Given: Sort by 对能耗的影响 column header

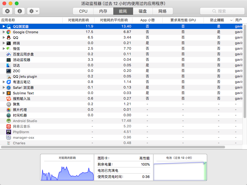Looking at the screenshot, I should pos(78,20).
